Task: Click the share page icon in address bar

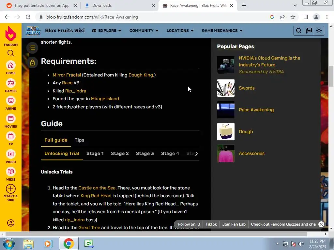Action: (x=282, y=17)
